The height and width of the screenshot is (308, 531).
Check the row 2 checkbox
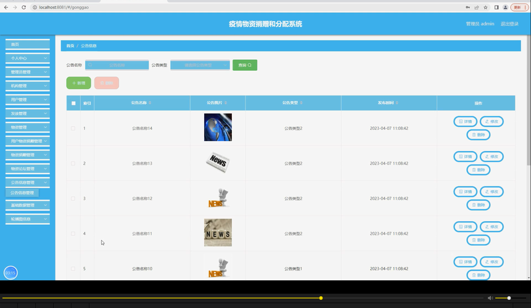(73, 163)
